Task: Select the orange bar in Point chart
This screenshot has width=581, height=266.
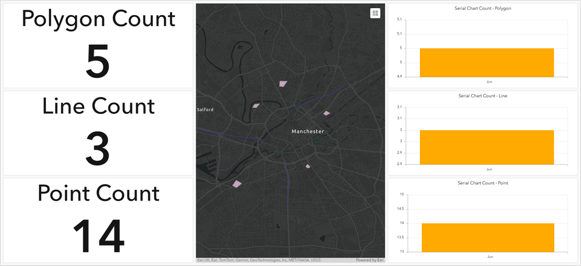Action: coord(488,238)
